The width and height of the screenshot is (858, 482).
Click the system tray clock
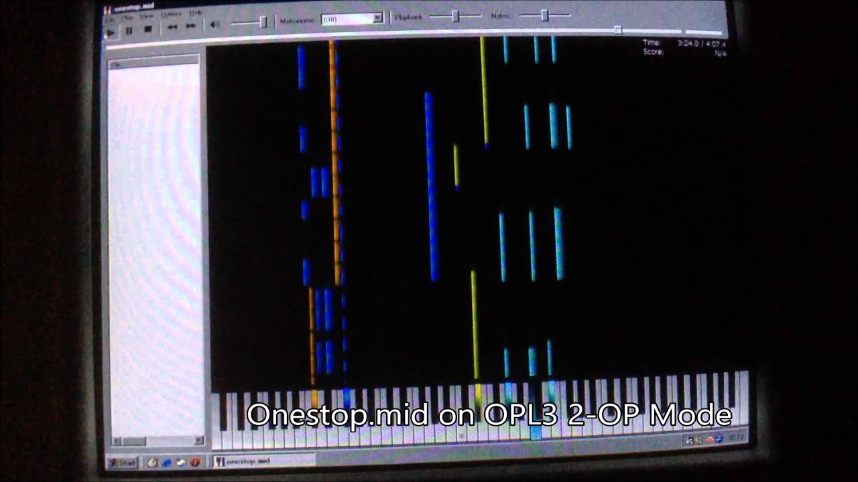[736, 438]
